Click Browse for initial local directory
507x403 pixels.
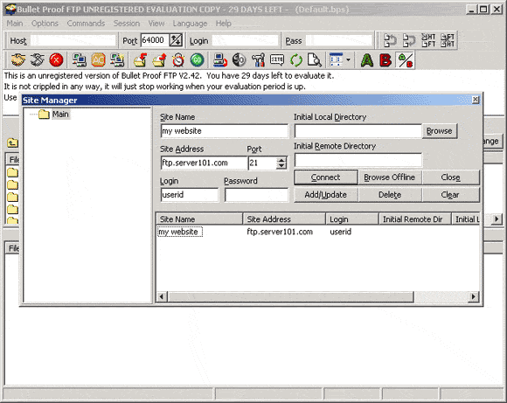click(440, 131)
